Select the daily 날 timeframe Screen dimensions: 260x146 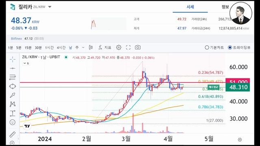(x=70, y=48)
